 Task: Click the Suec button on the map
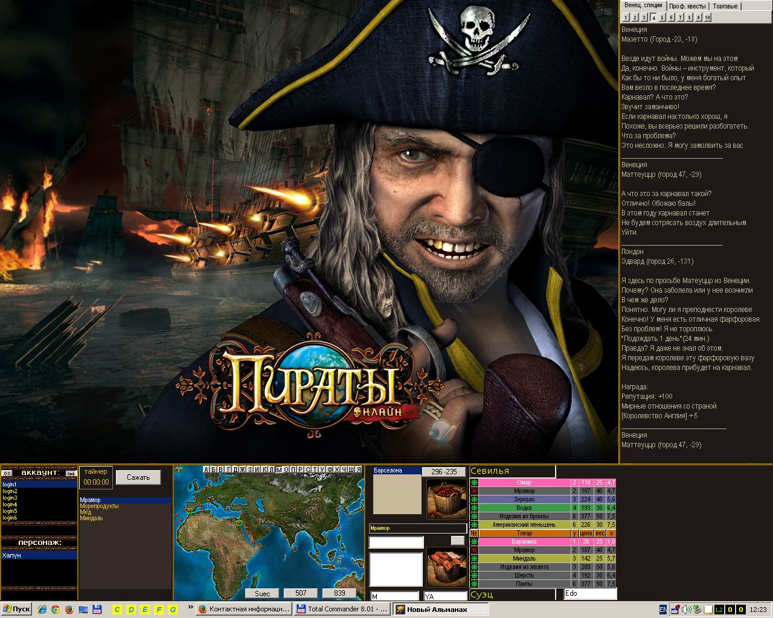pyautogui.click(x=262, y=593)
